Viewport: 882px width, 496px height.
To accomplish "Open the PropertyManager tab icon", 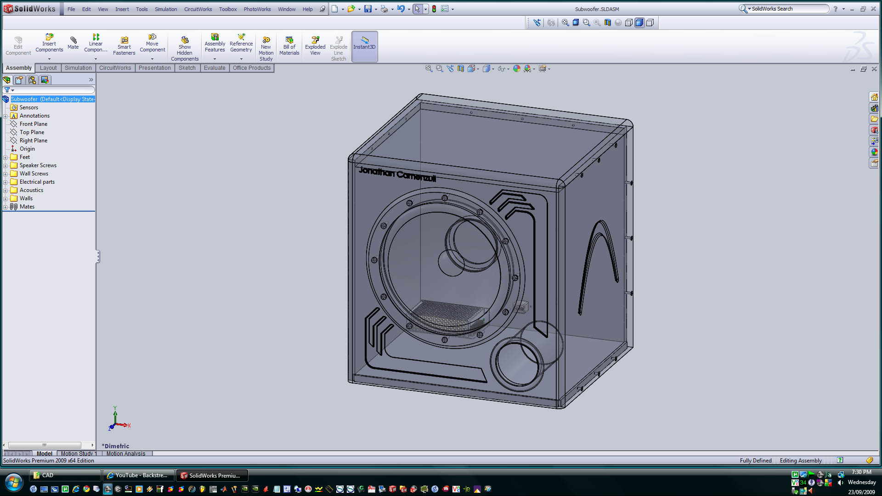I will click(x=19, y=80).
